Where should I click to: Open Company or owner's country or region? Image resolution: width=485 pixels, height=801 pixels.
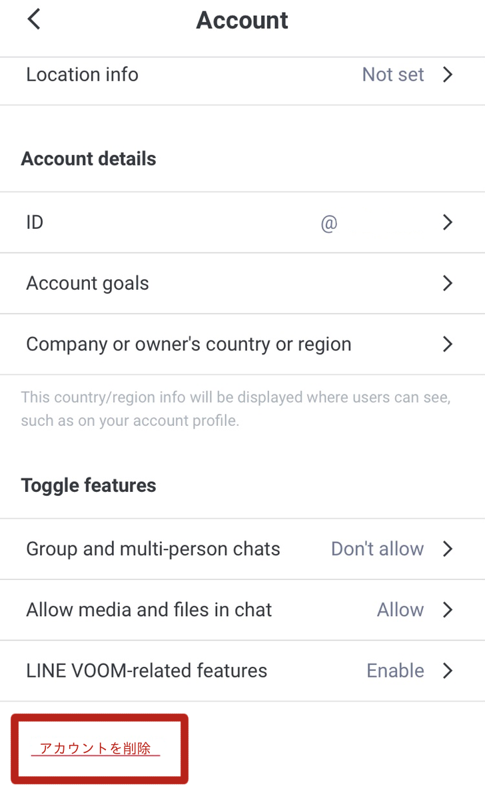coord(189,344)
